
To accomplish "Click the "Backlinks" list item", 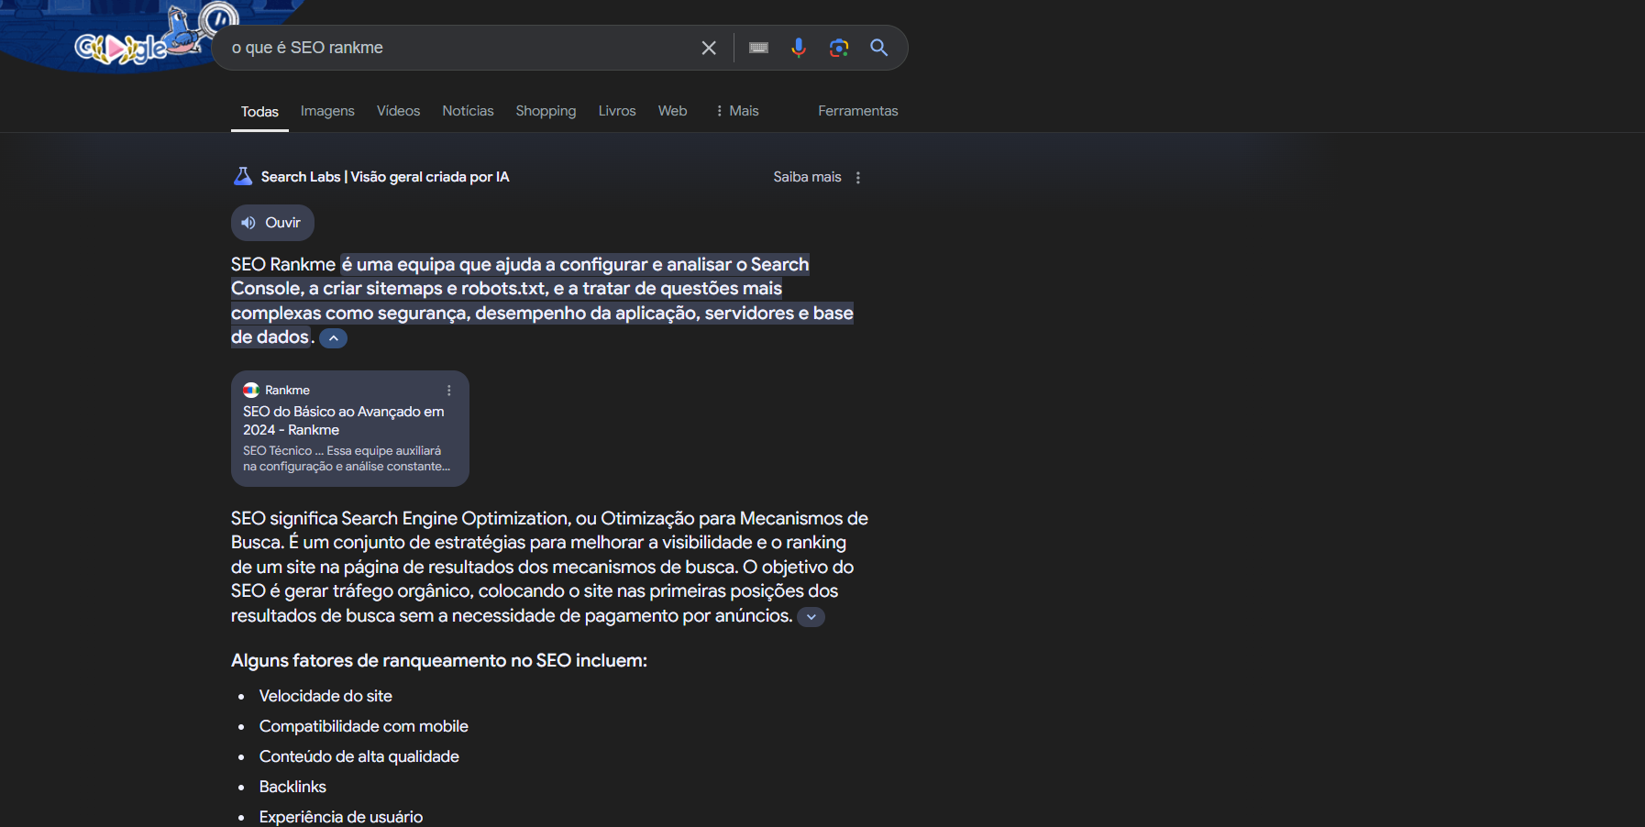I will (293, 787).
